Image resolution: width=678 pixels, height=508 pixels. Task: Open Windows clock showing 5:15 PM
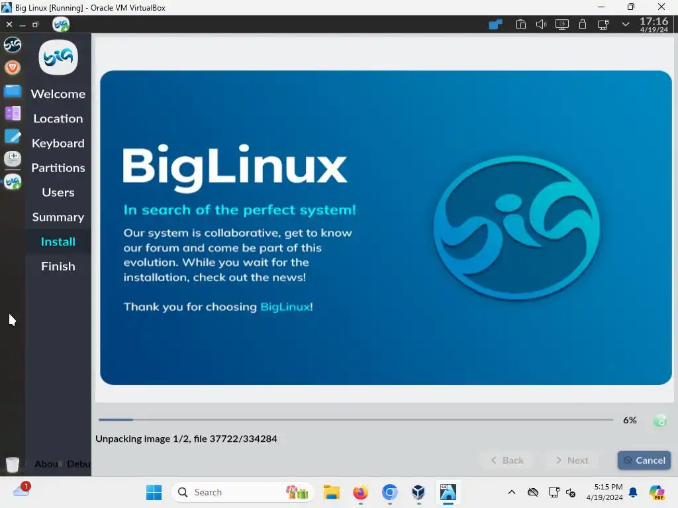tap(605, 492)
